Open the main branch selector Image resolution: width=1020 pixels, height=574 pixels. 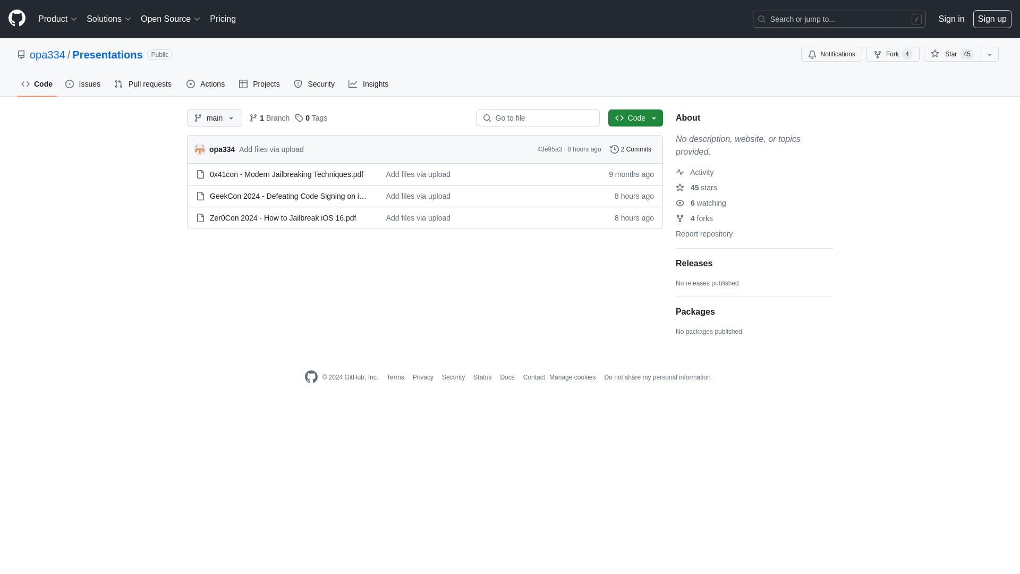[215, 118]
